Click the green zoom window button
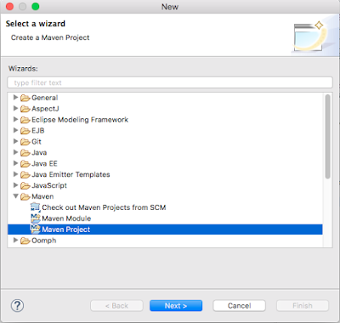Screen dimensions: 340x323 (x=36, y=6)
